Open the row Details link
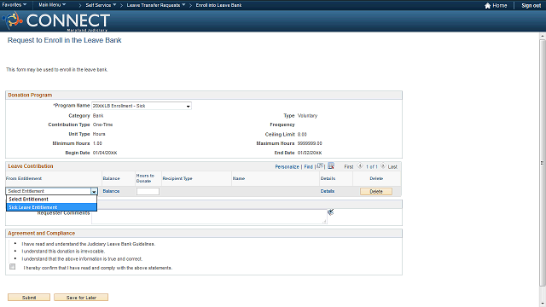 pyautogui.click(x=328, y=191)
